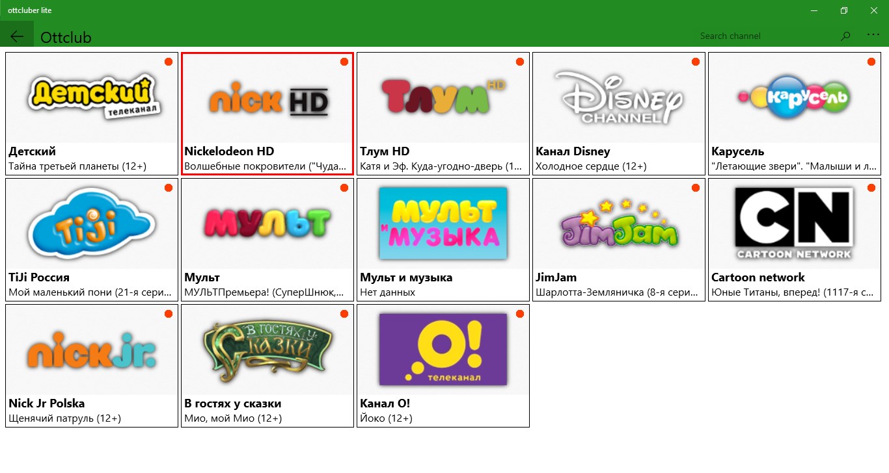Click the orange dot on Канал О! tile
Screen dimensions: 889x473
(x=520, y=314)
